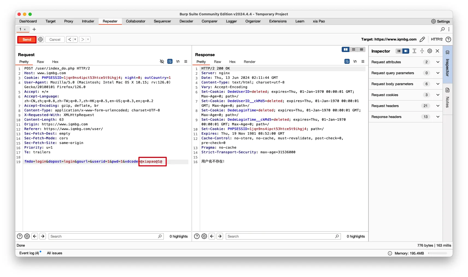Open the Event log in status bar
Viewport: 468px width, 277px height.
(29, 253)
